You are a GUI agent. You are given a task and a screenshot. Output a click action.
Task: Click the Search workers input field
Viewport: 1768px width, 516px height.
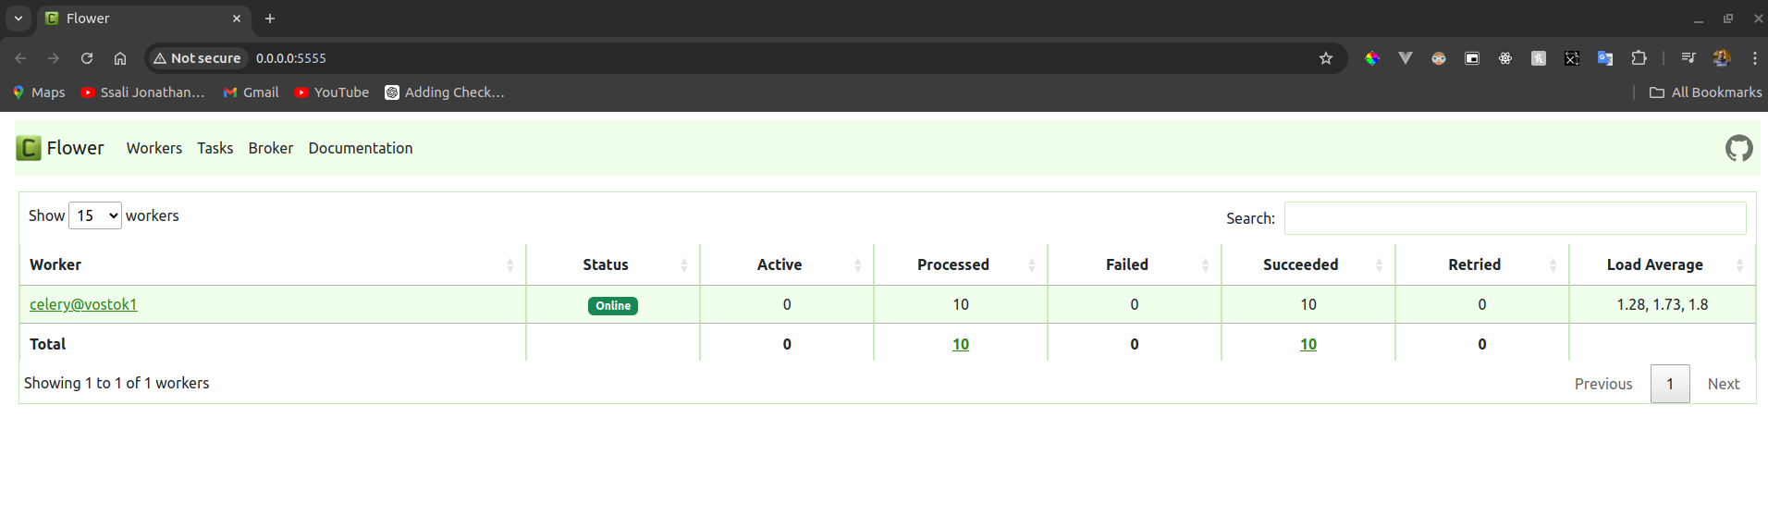pyautogui.click(x=1515, y=218)
